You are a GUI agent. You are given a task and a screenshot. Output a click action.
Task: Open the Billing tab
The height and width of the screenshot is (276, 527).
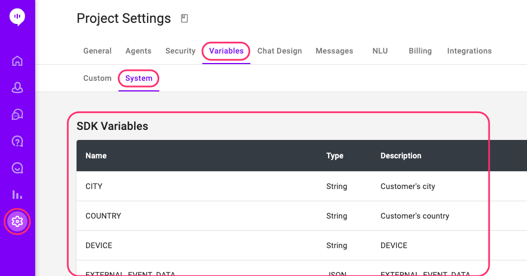420,51
